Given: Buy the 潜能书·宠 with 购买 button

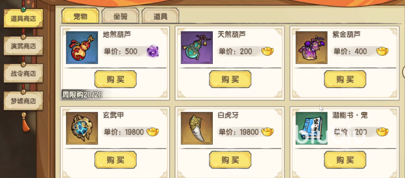Looking at the screenshot, I should click(x=345, y=160).
